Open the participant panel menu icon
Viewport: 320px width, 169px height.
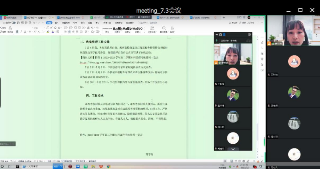pyautogui.click(x=249, y=35)
